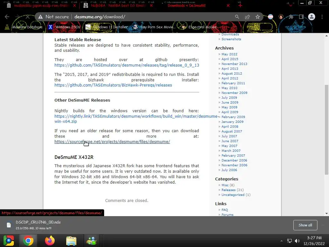Go back to the previous page
Image resolution: width=329 pixels, height=247 pixels.
7,17
